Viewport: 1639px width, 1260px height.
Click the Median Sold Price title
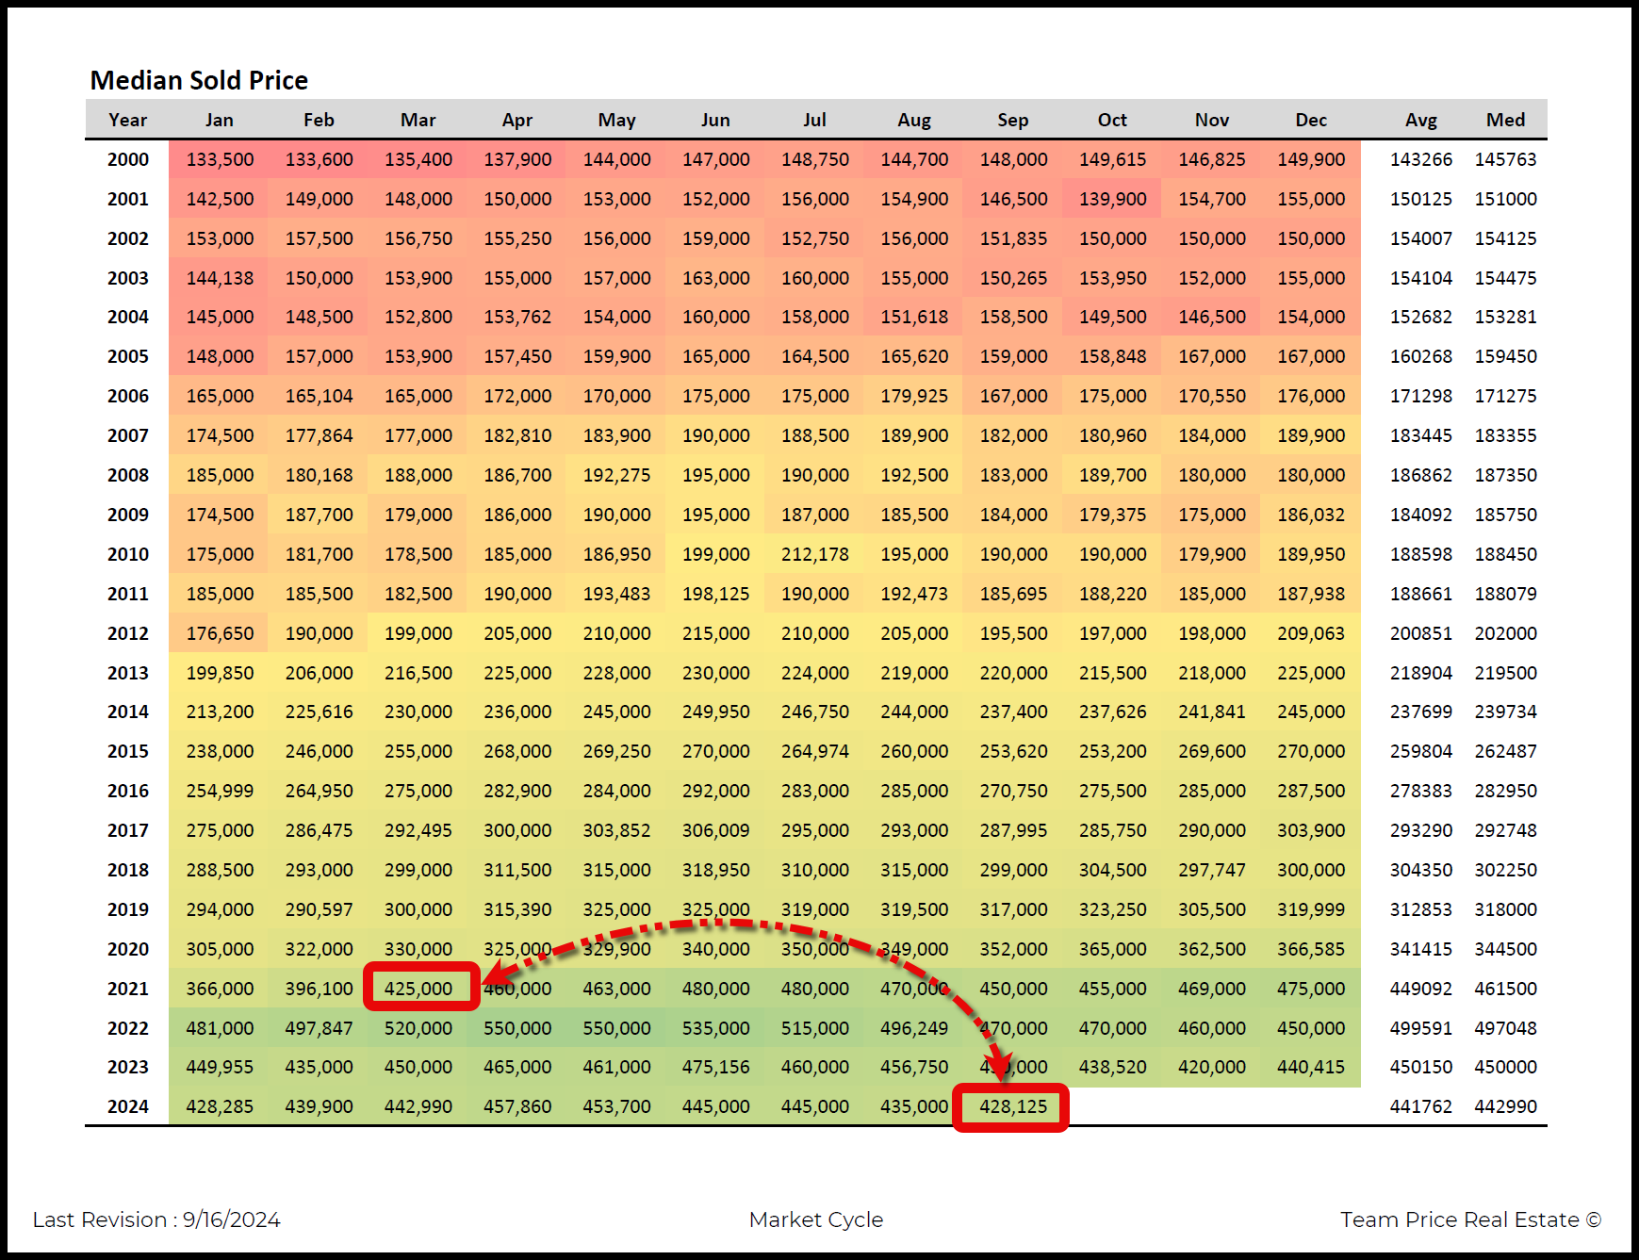(199, 80)
